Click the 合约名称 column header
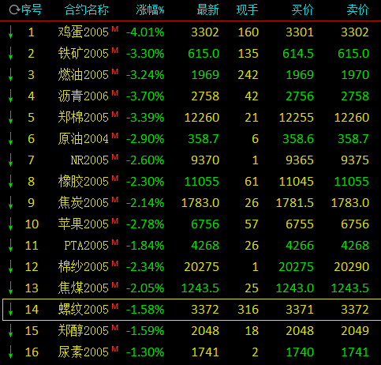The width and height of the screenshot is (381, 365). click(86, 10)
